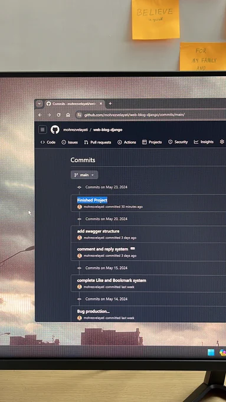Click the Commits on May 23, 2024 heading
The image size is (226, 402).
coord(106,187)
